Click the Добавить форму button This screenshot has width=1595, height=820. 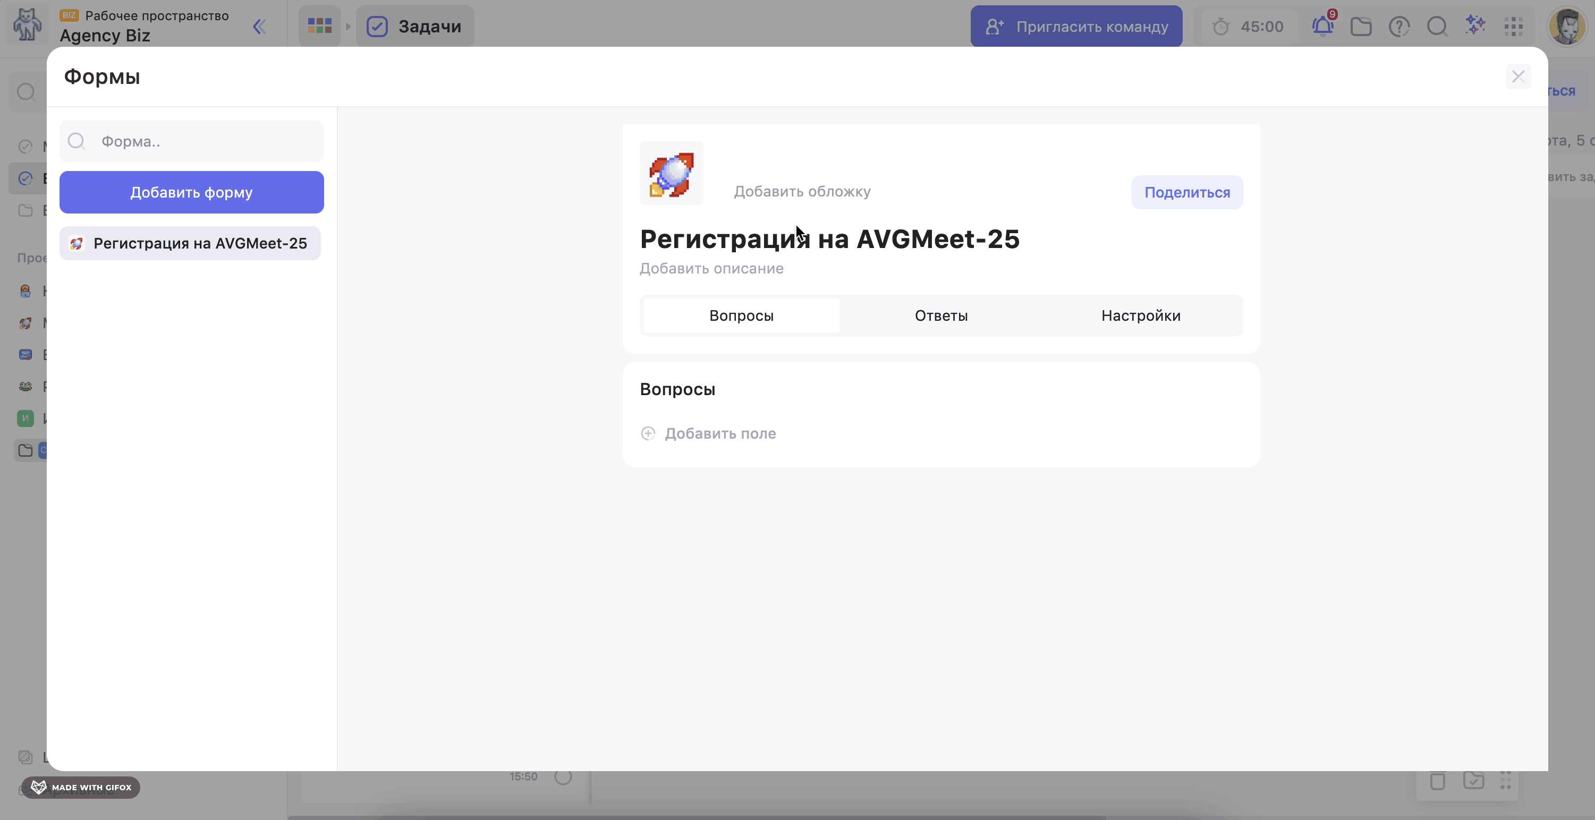191,192
